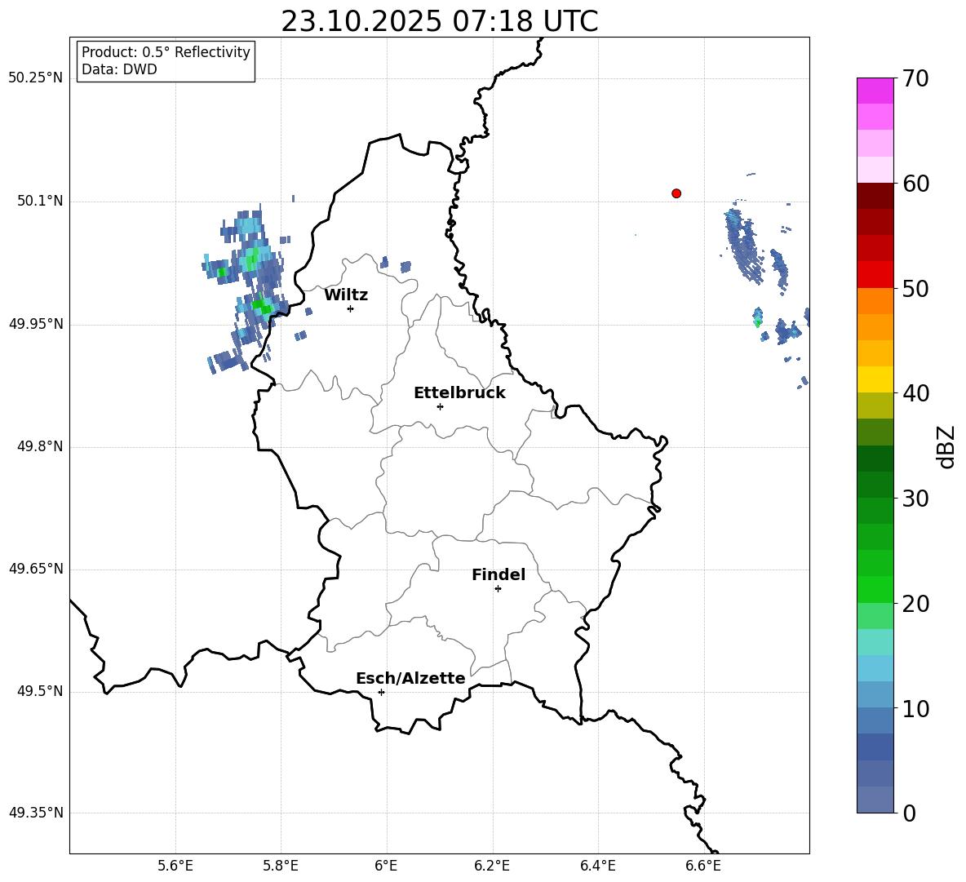Click the 49.95°N latitude label
Image resolution: width=966 pixels, height=882 pixels.
pyautogui.click(x=35, y=324)
